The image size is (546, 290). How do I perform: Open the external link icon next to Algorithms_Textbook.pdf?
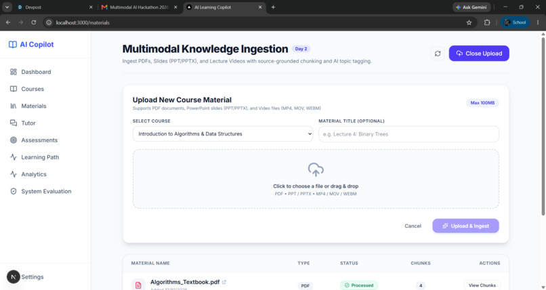224,282
